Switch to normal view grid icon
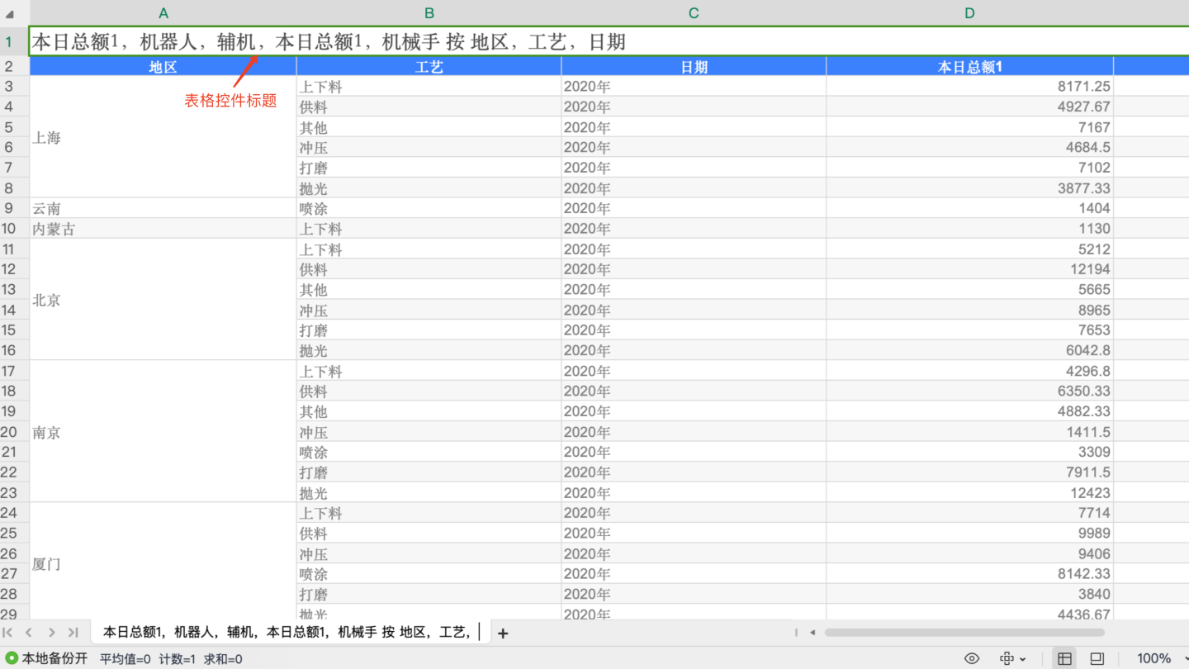This screenshot has width=1189, height=669. point(1064,658)
